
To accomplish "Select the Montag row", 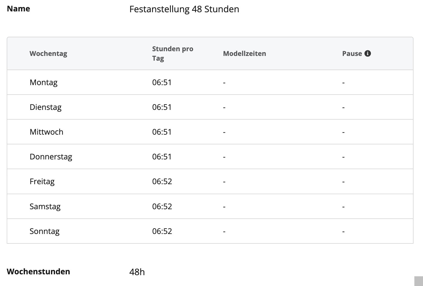I will pyautogui.click(x=210, y=82).
